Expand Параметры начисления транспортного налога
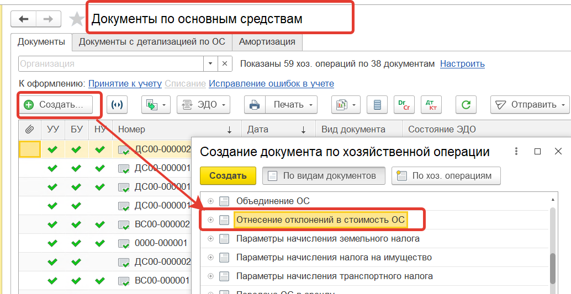This screenshot has width=571, height=294. tap(210, 276)
